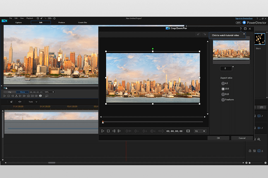Screen dimensions: 268x178
Task: Select the 16:9 aspect ratio
Action: 223,89
